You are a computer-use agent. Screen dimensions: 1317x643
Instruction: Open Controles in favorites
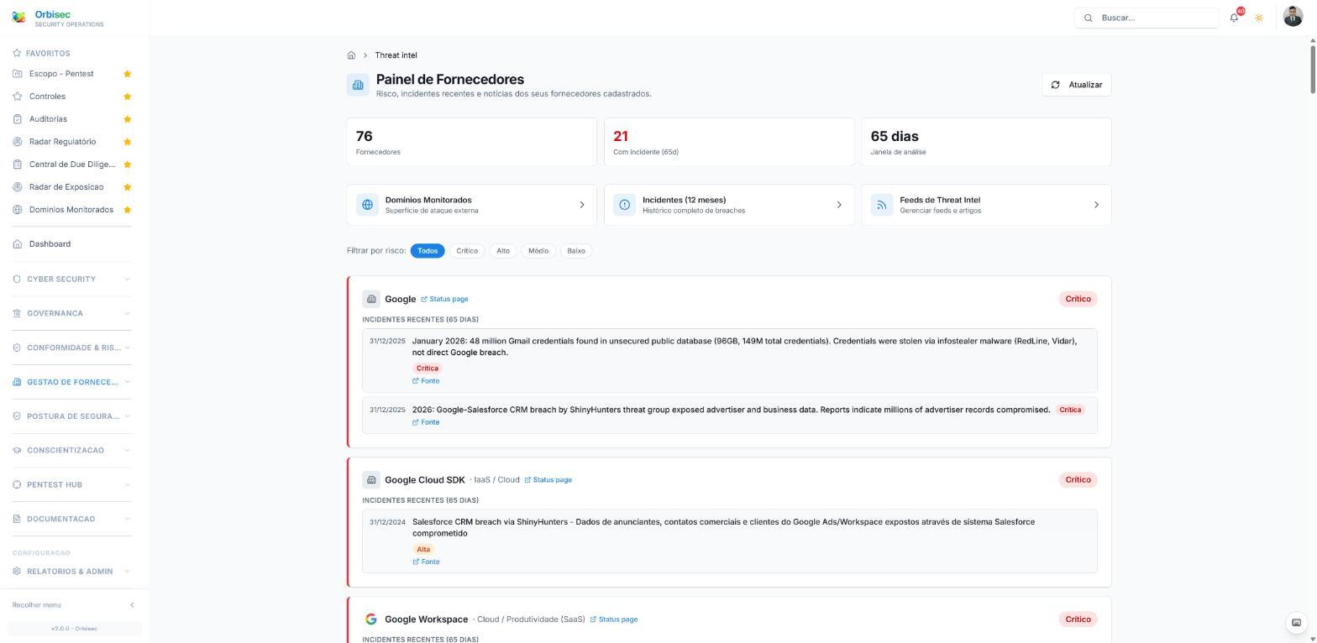(x=47, y=97)
